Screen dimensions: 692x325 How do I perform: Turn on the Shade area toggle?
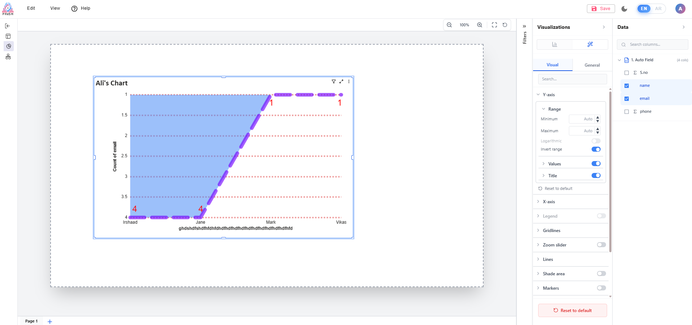[601, 273]
